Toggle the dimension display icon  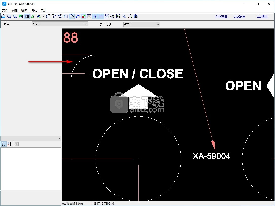[101, 16]
